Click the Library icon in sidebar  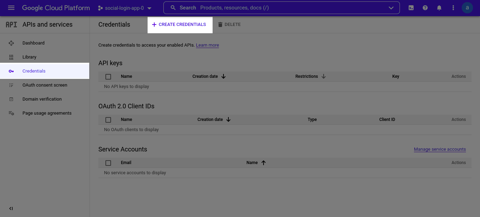tap(11, 57)
